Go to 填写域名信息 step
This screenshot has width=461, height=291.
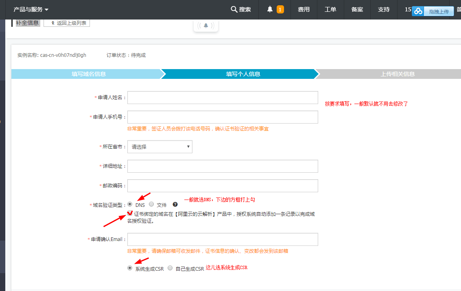click(x=88, y=74)
